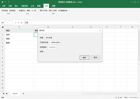The width and height of the screenshot is (140, 99).
Task: Click the zoom slider in status bar
Action: (x=134, y=98)
